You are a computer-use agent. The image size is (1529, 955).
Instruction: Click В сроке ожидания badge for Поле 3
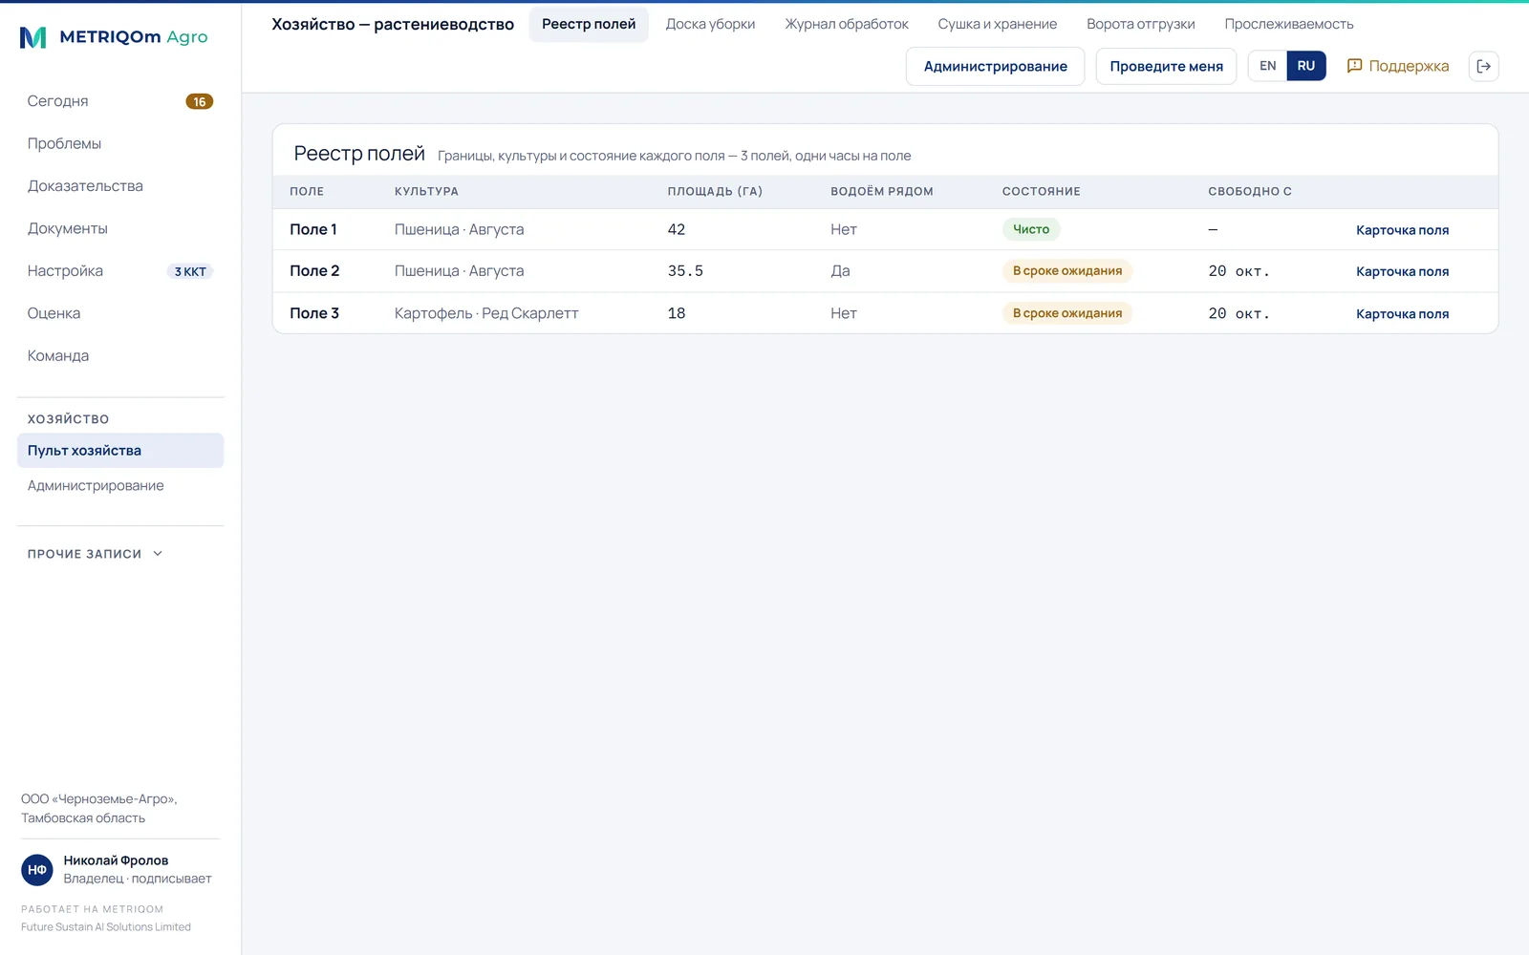[x=1066, y=313]
